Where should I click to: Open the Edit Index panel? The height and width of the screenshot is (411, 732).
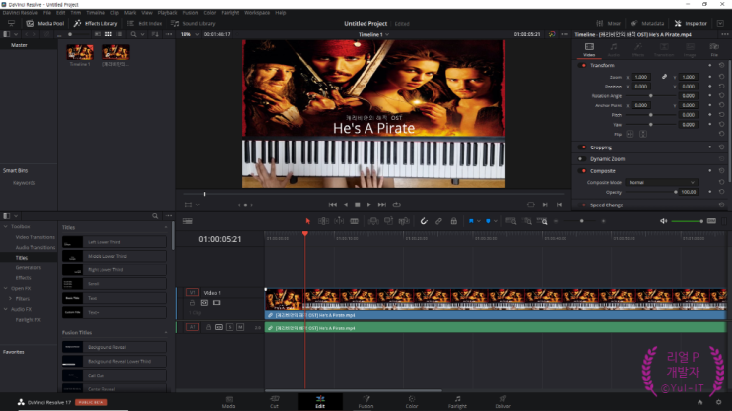tap(145, 23)
